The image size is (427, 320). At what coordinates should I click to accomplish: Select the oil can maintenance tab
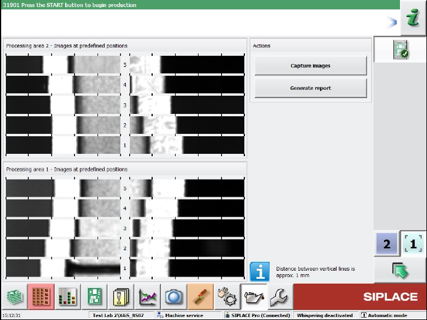click(254, 297)
